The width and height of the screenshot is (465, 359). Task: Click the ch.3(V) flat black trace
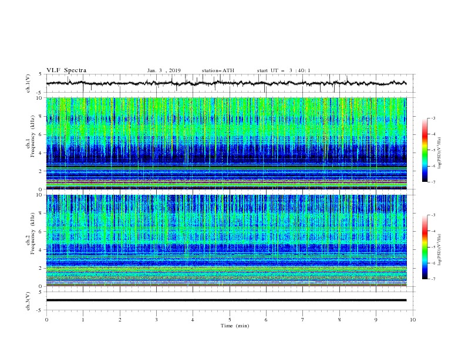coord(226,300)
